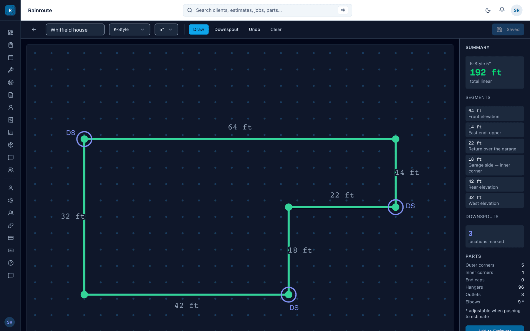Switch to Downspout mode
This screenshot has width=530, height=331.
click(226, 29)
